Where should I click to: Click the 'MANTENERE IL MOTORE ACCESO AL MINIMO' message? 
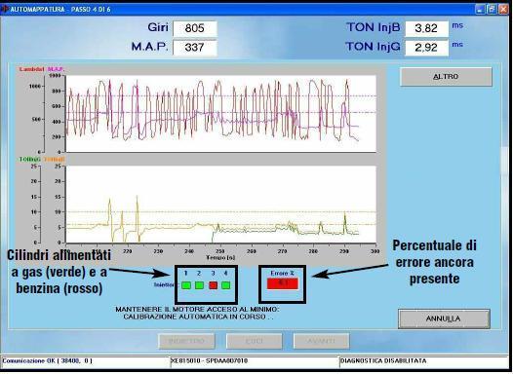tap(197, 309)
